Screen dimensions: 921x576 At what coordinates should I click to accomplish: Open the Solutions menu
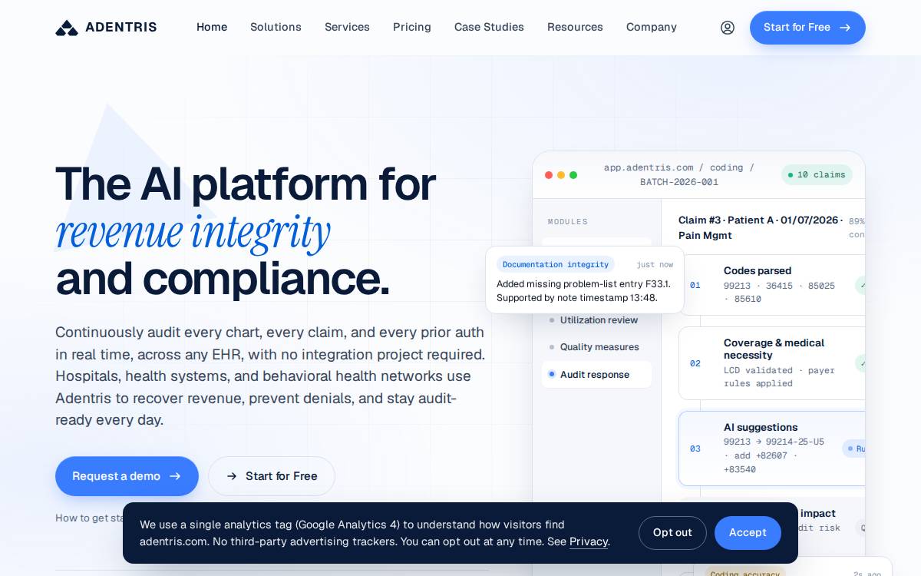[x=276, y=28]
